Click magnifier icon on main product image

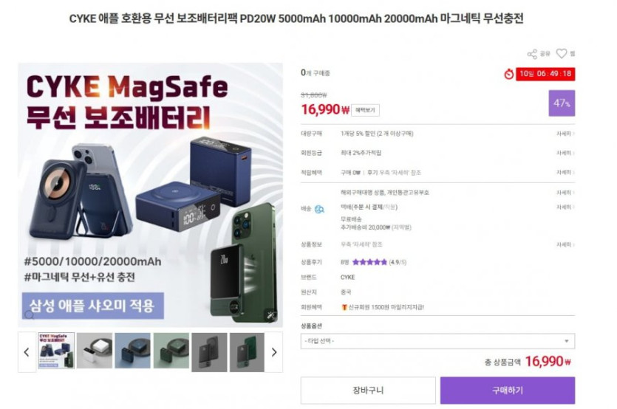[x=29, y=315]
